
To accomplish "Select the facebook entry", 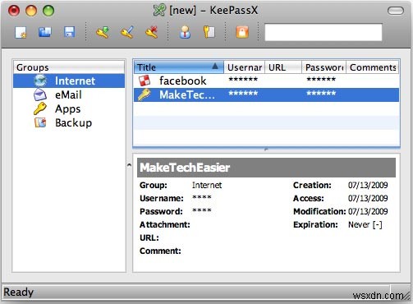I will [266, 81].
